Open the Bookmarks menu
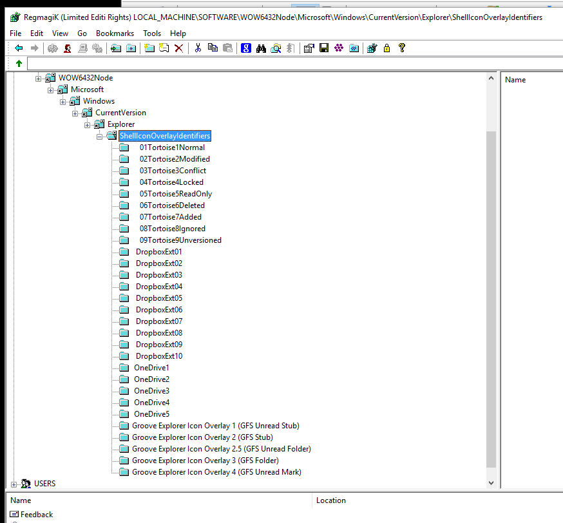This screenshot has width=563, height=523. pos(115,33)
